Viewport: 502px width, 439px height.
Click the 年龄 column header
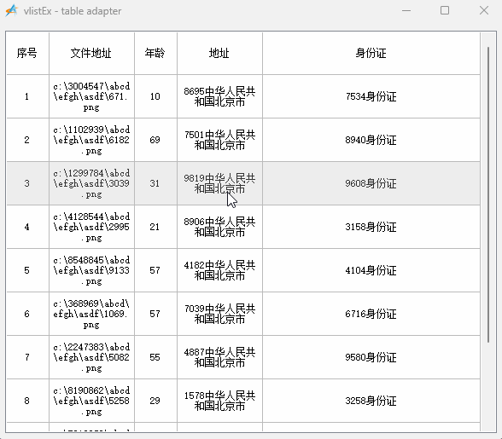(x=155, y=53)
